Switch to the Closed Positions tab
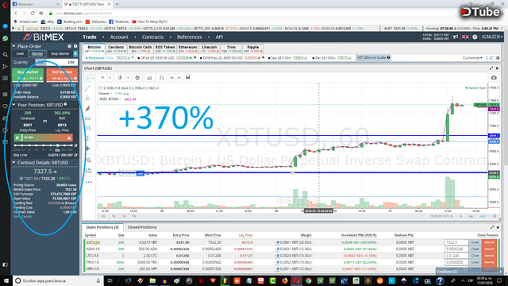This screenshot has height=286, width=508. pos(142,227)
